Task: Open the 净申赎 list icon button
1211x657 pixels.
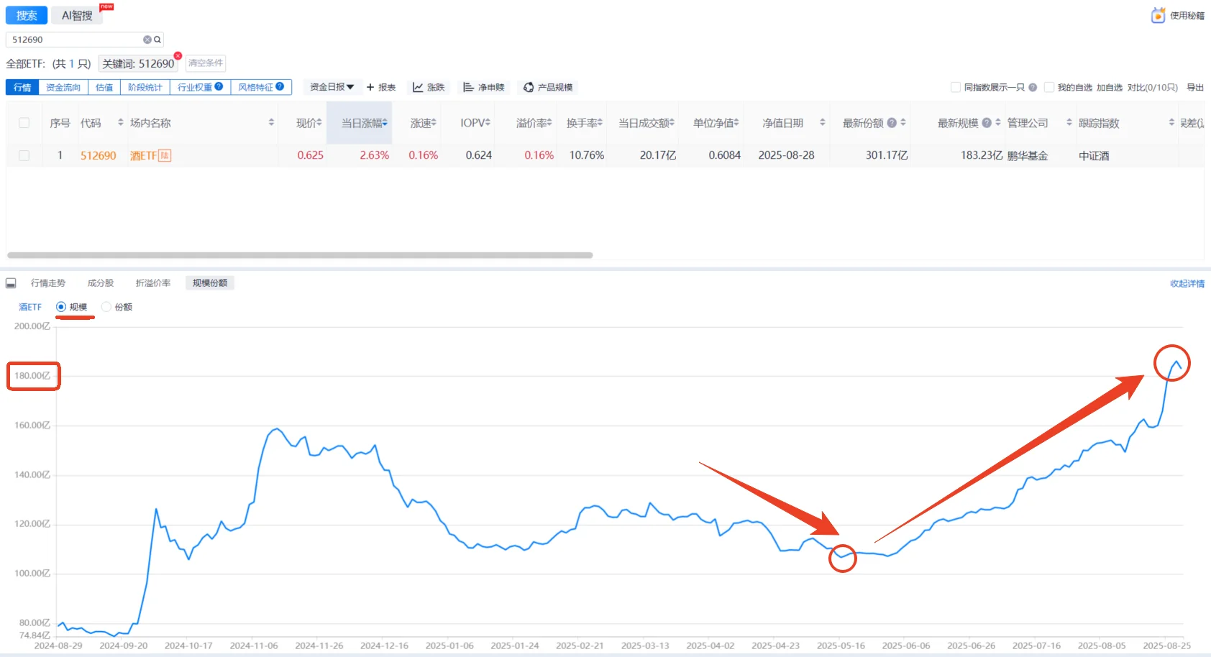Action: click(468, 88)
